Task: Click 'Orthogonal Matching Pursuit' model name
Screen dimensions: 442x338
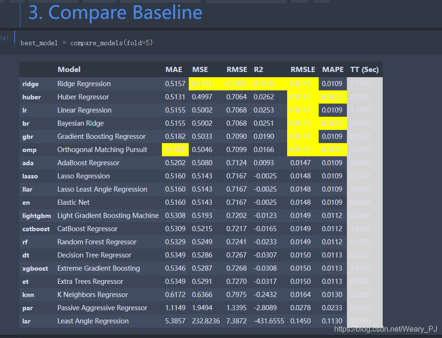Action: [x=102, y=150]
